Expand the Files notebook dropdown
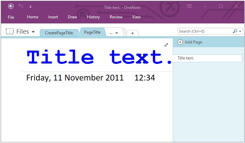 coord(33,32)
